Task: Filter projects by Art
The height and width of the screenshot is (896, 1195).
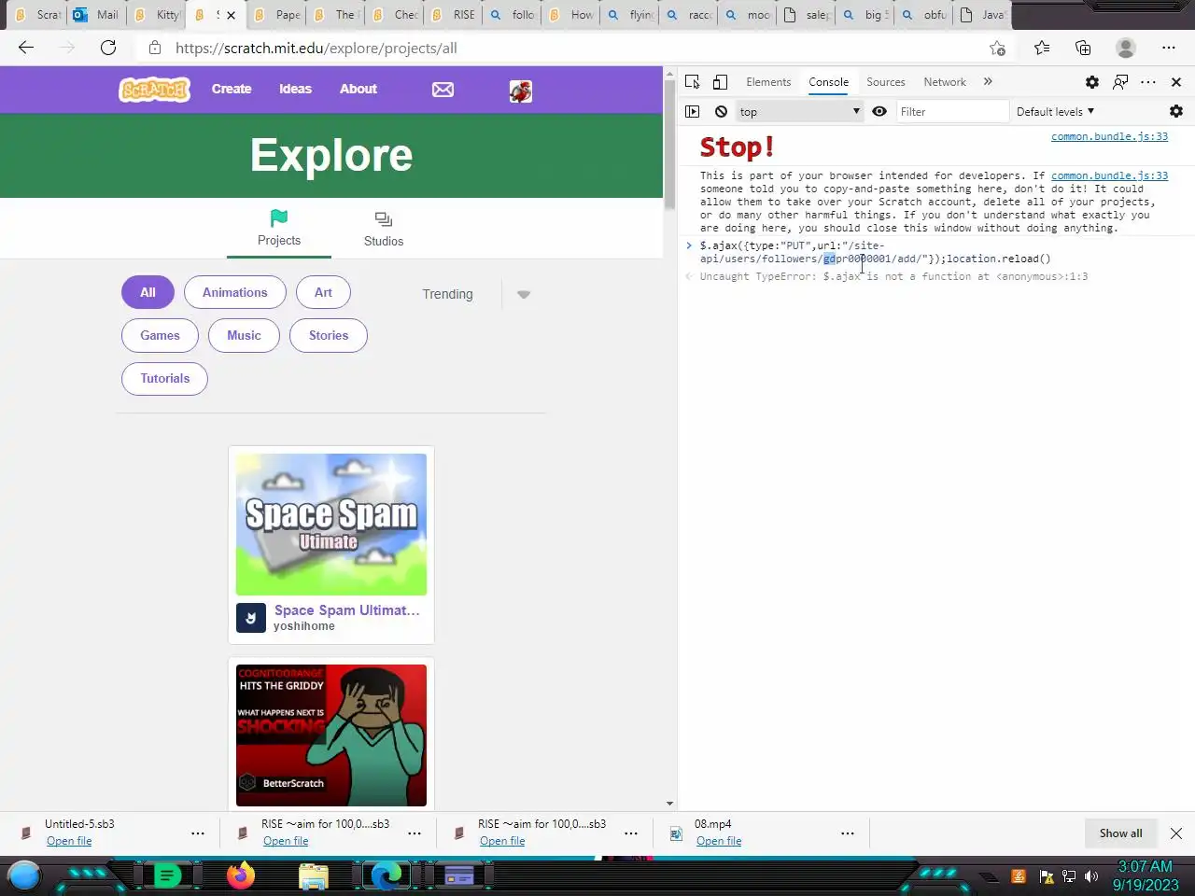Action: click(x=323, y=292)
